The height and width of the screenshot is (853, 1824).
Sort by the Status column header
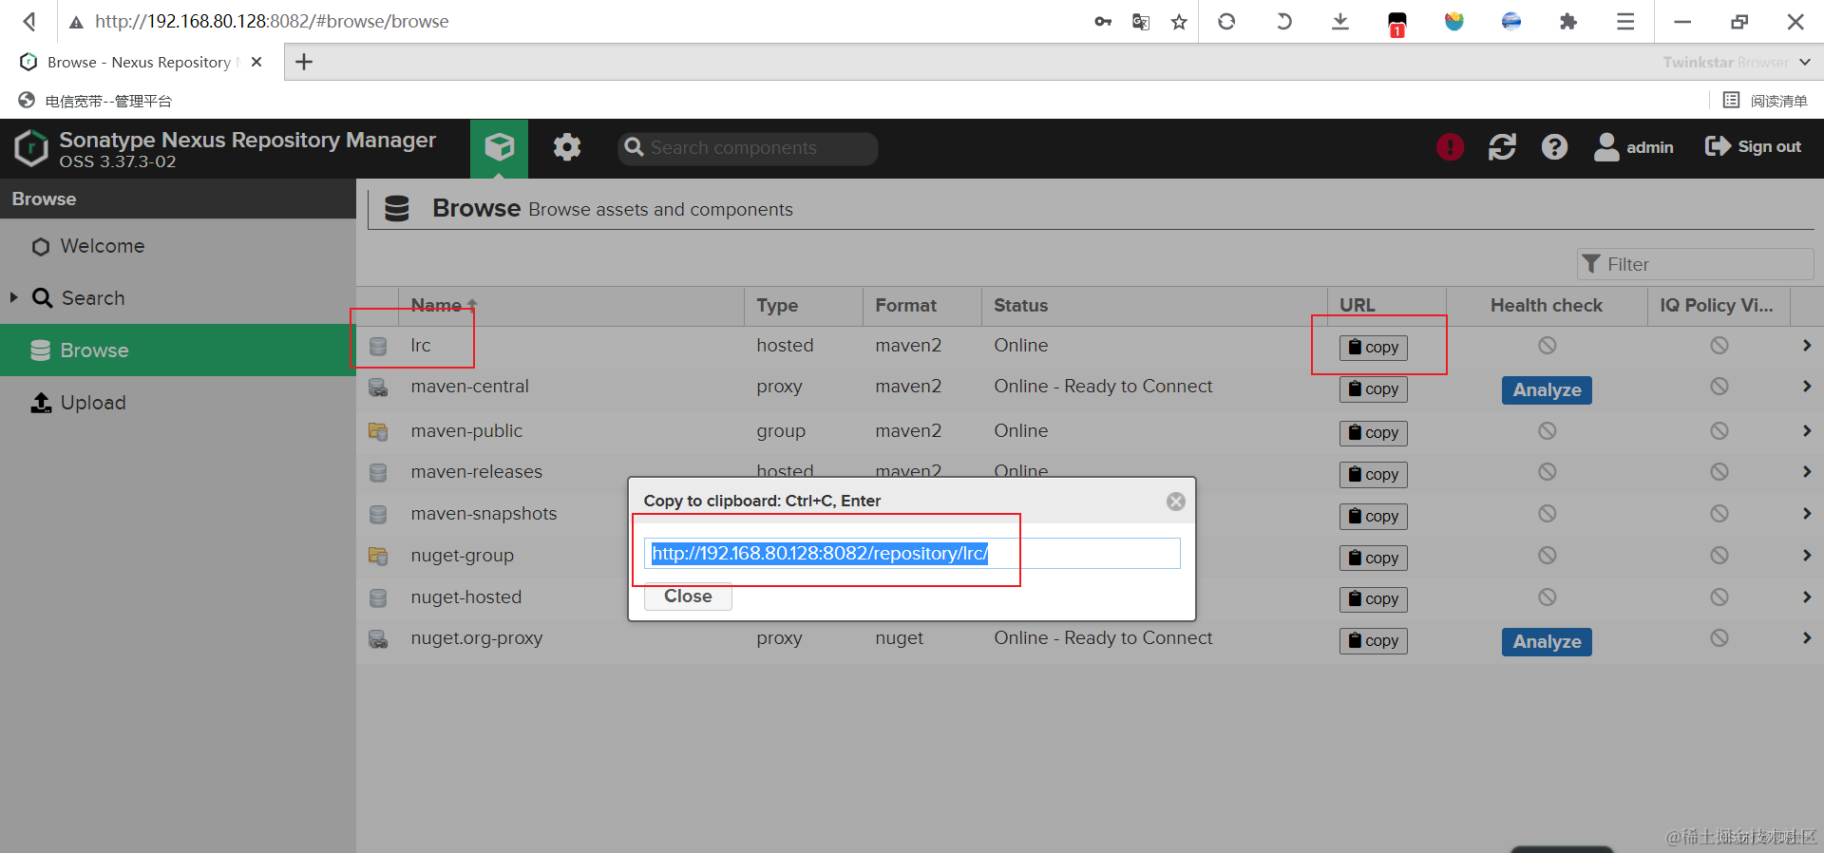pos(1154,305)
